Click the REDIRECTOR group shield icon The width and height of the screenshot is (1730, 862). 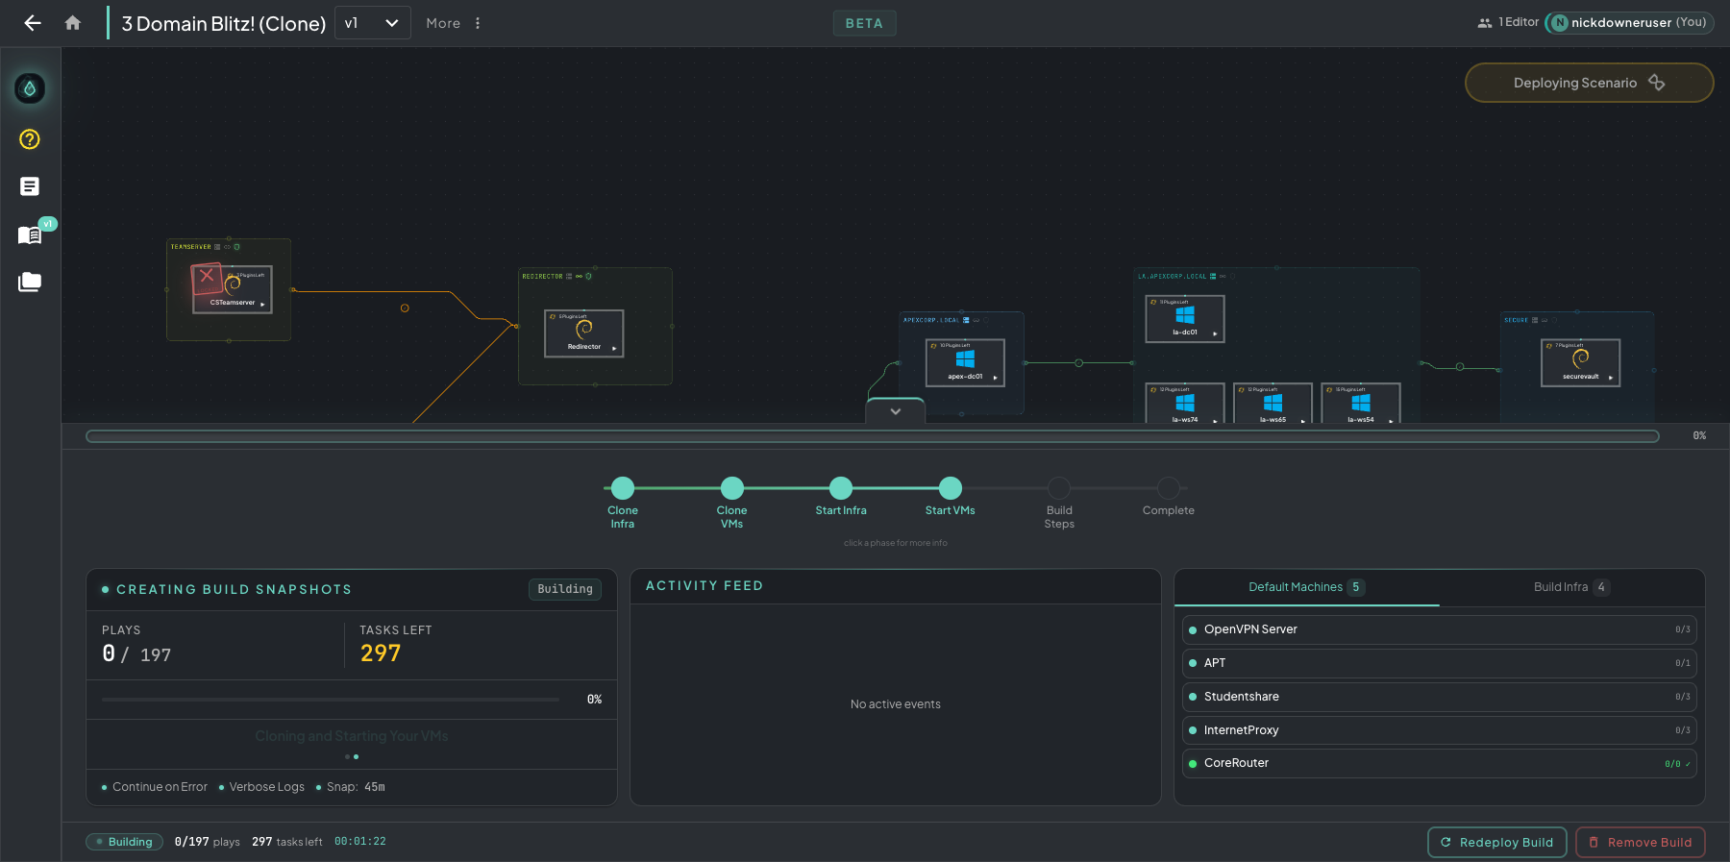pos(588,277)
